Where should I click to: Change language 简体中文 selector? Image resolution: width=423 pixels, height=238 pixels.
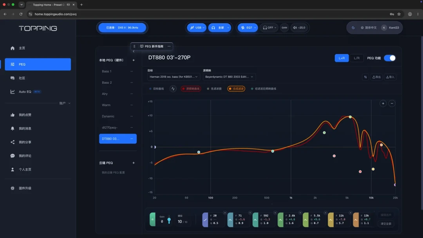tap(369, 27)
